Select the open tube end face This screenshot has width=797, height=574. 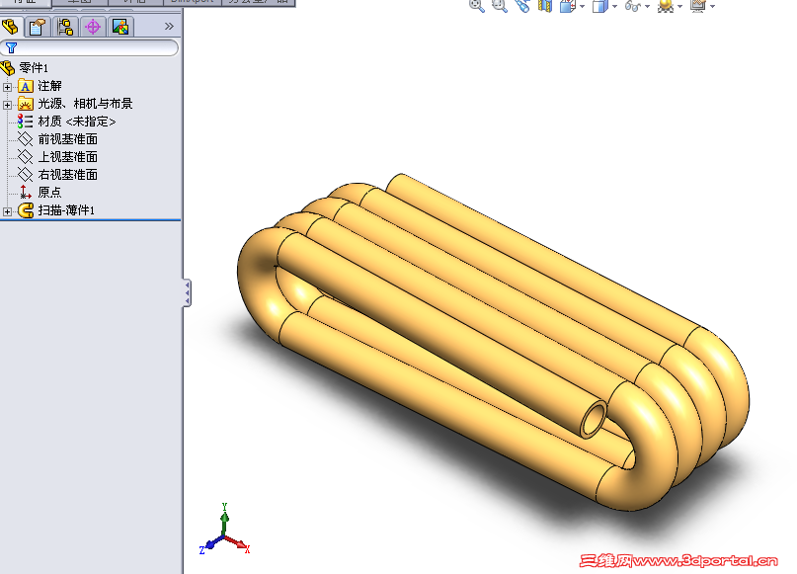pyautogui.click(x=594, y=420)
